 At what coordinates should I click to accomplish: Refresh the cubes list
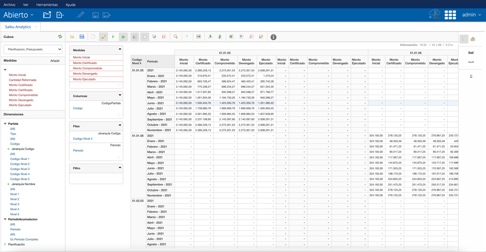pos(60,37)
